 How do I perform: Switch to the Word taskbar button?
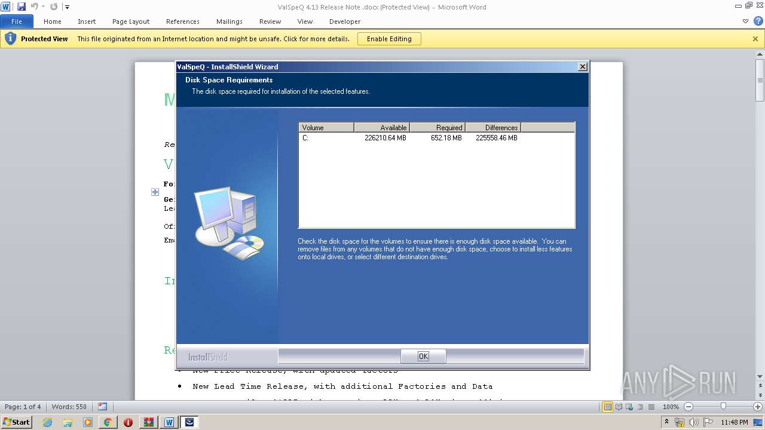click(169, 422)
